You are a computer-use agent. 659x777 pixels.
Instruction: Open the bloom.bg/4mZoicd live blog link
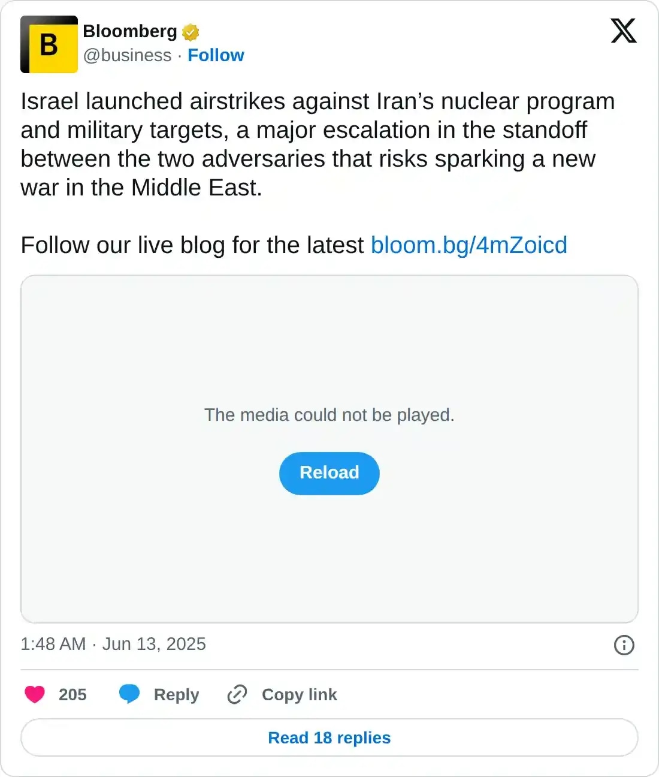tap(469, 245)
